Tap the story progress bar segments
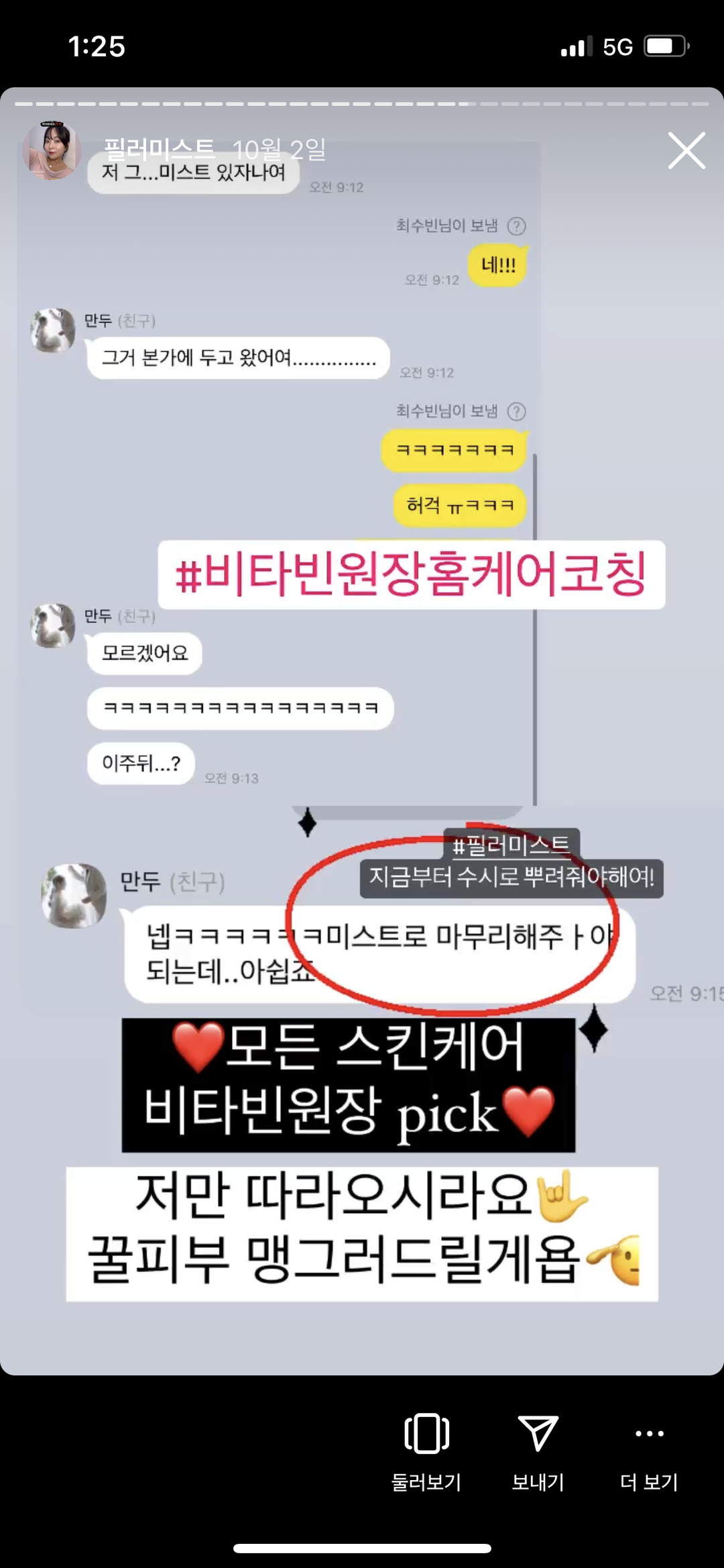 pos(362,104)
